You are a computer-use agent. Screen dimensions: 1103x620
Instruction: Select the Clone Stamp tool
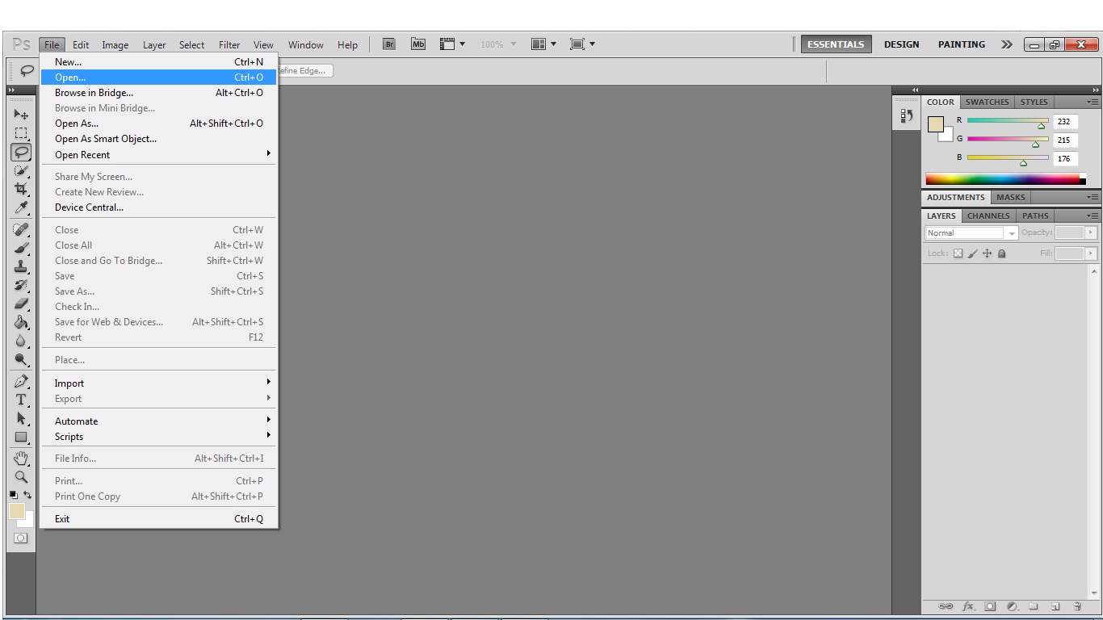[x=21, y=267]
